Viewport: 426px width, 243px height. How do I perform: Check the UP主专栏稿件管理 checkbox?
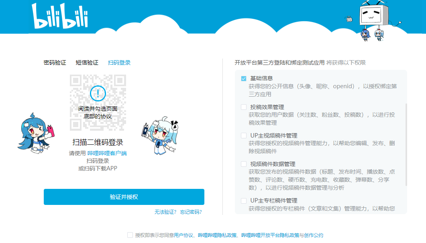244,200
